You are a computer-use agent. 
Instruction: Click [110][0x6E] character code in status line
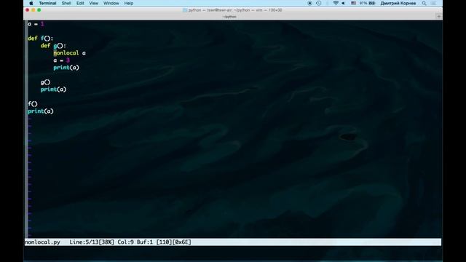(173, 242)
